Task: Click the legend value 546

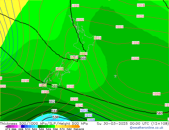Action: point(49,129)
